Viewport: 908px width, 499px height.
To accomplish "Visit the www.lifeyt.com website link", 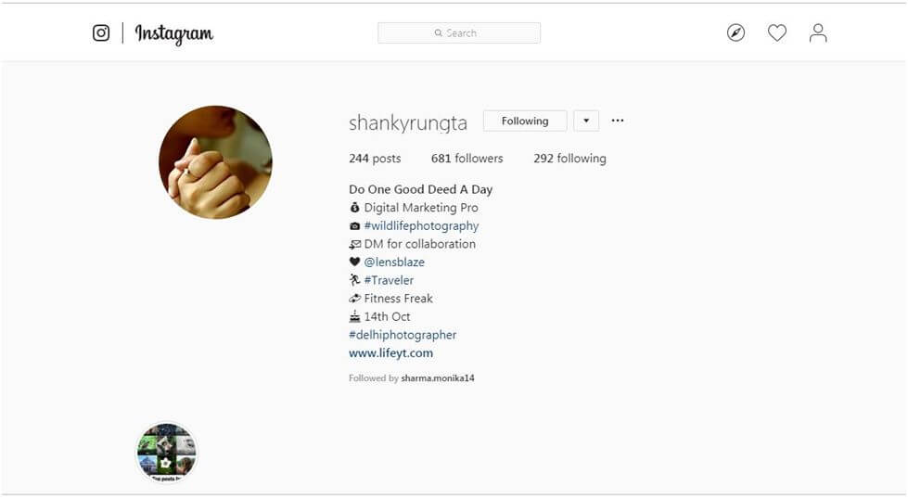I will point(390,353).
